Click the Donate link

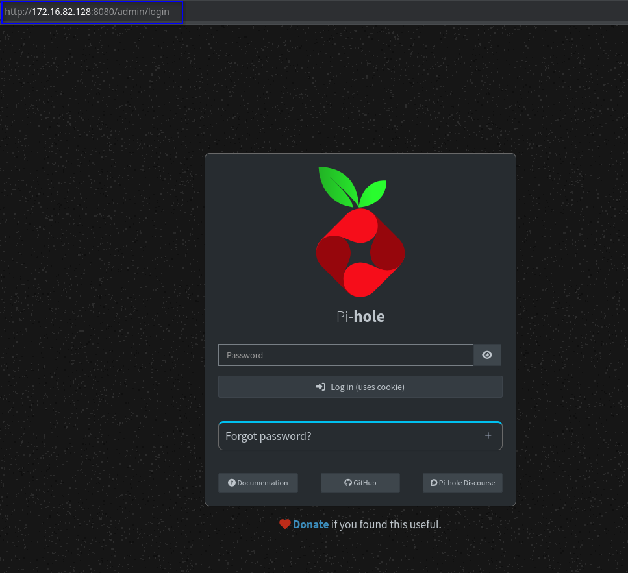[x=311, y=524]
